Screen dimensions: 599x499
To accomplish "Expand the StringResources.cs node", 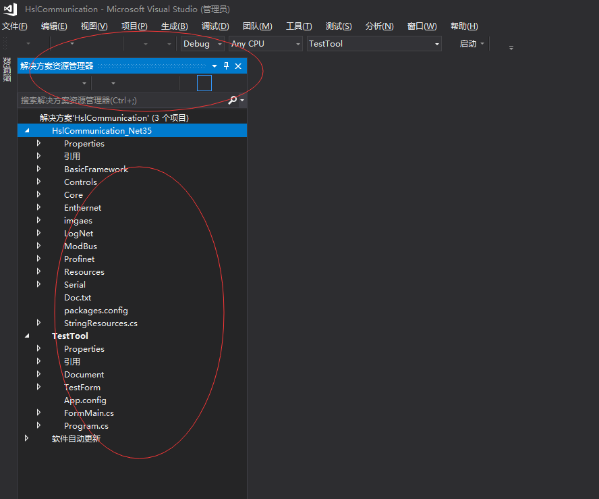I will [x=38, y=323].
